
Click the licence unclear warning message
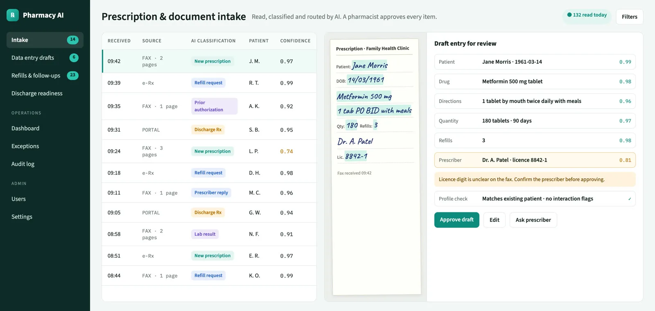click(535, 179)
